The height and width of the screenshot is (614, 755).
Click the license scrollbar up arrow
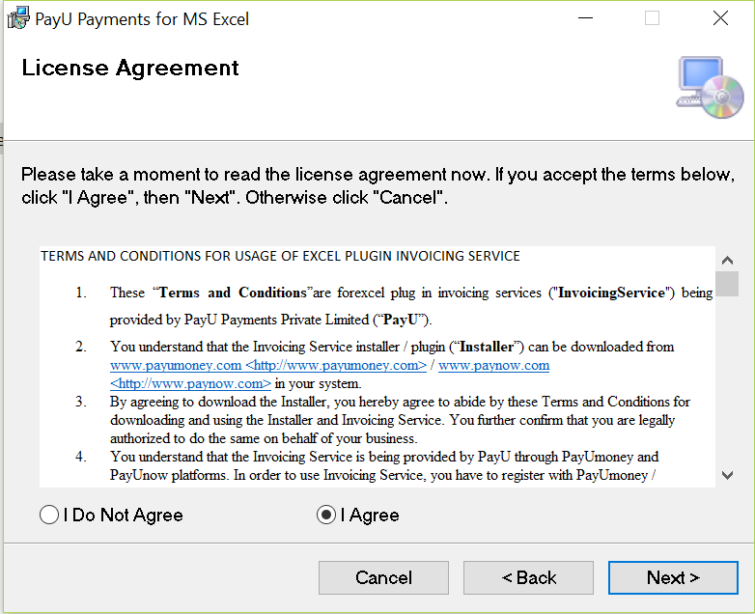point(727,261)
